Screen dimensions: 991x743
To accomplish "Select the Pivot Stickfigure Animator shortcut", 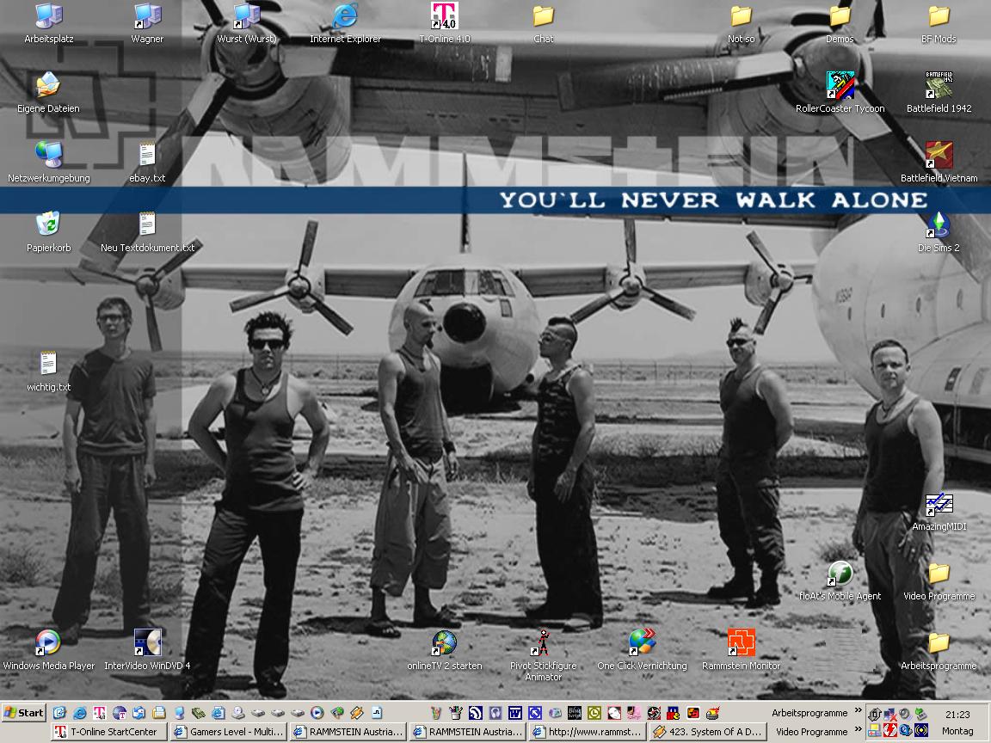I will pyautogui.click(x=543, y=656).
